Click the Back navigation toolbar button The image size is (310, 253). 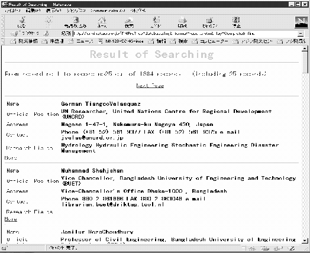click(x=21, y=22)
